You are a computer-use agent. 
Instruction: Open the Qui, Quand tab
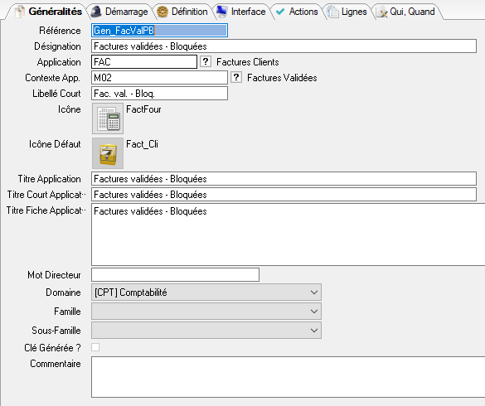(406, 12)
